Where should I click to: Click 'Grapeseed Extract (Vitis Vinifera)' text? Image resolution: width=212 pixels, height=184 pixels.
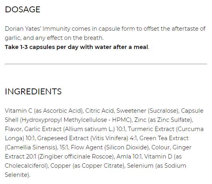click(82, 138)
